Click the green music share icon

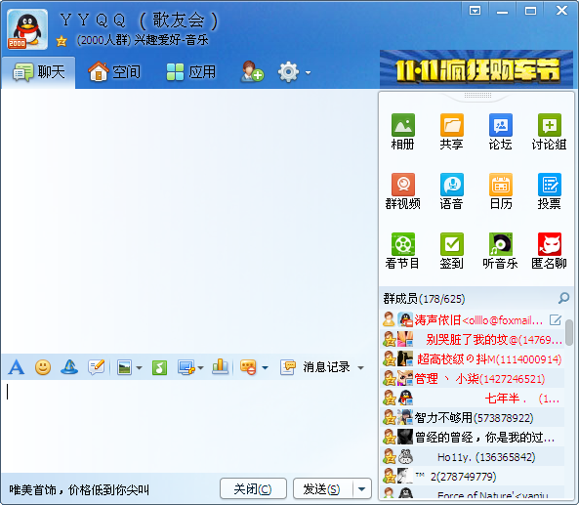click(159, 367)
